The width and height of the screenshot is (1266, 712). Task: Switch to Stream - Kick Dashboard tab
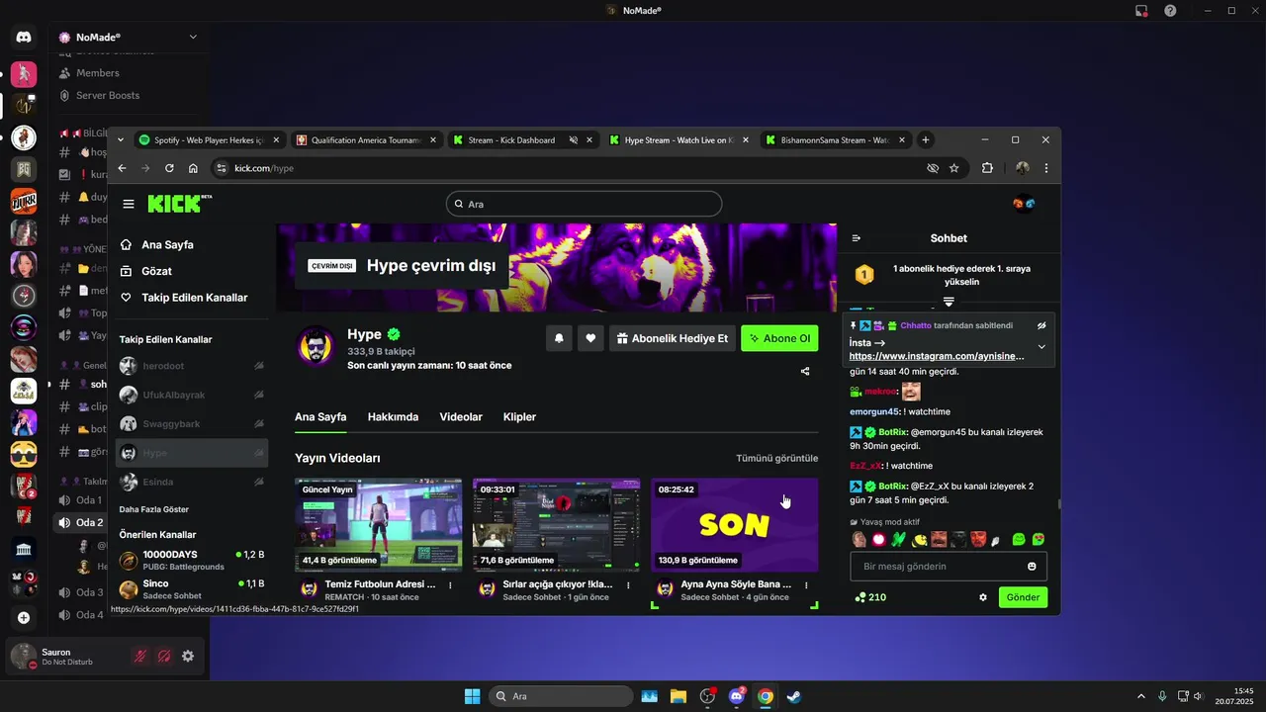tap(511, 140)
